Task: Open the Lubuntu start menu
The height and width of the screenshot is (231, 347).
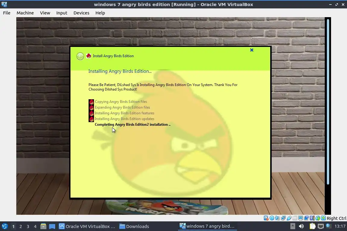Action: [5, 226]
